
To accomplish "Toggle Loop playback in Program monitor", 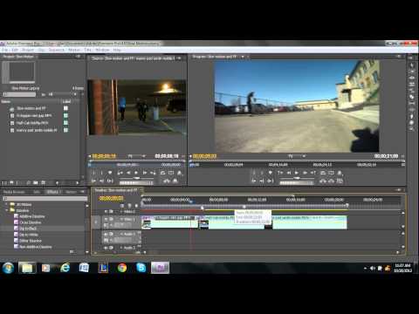I will 323,173.
